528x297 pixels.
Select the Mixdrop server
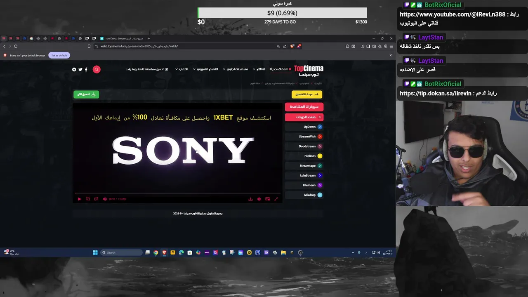pyautogui.click(x=304, y=195)
